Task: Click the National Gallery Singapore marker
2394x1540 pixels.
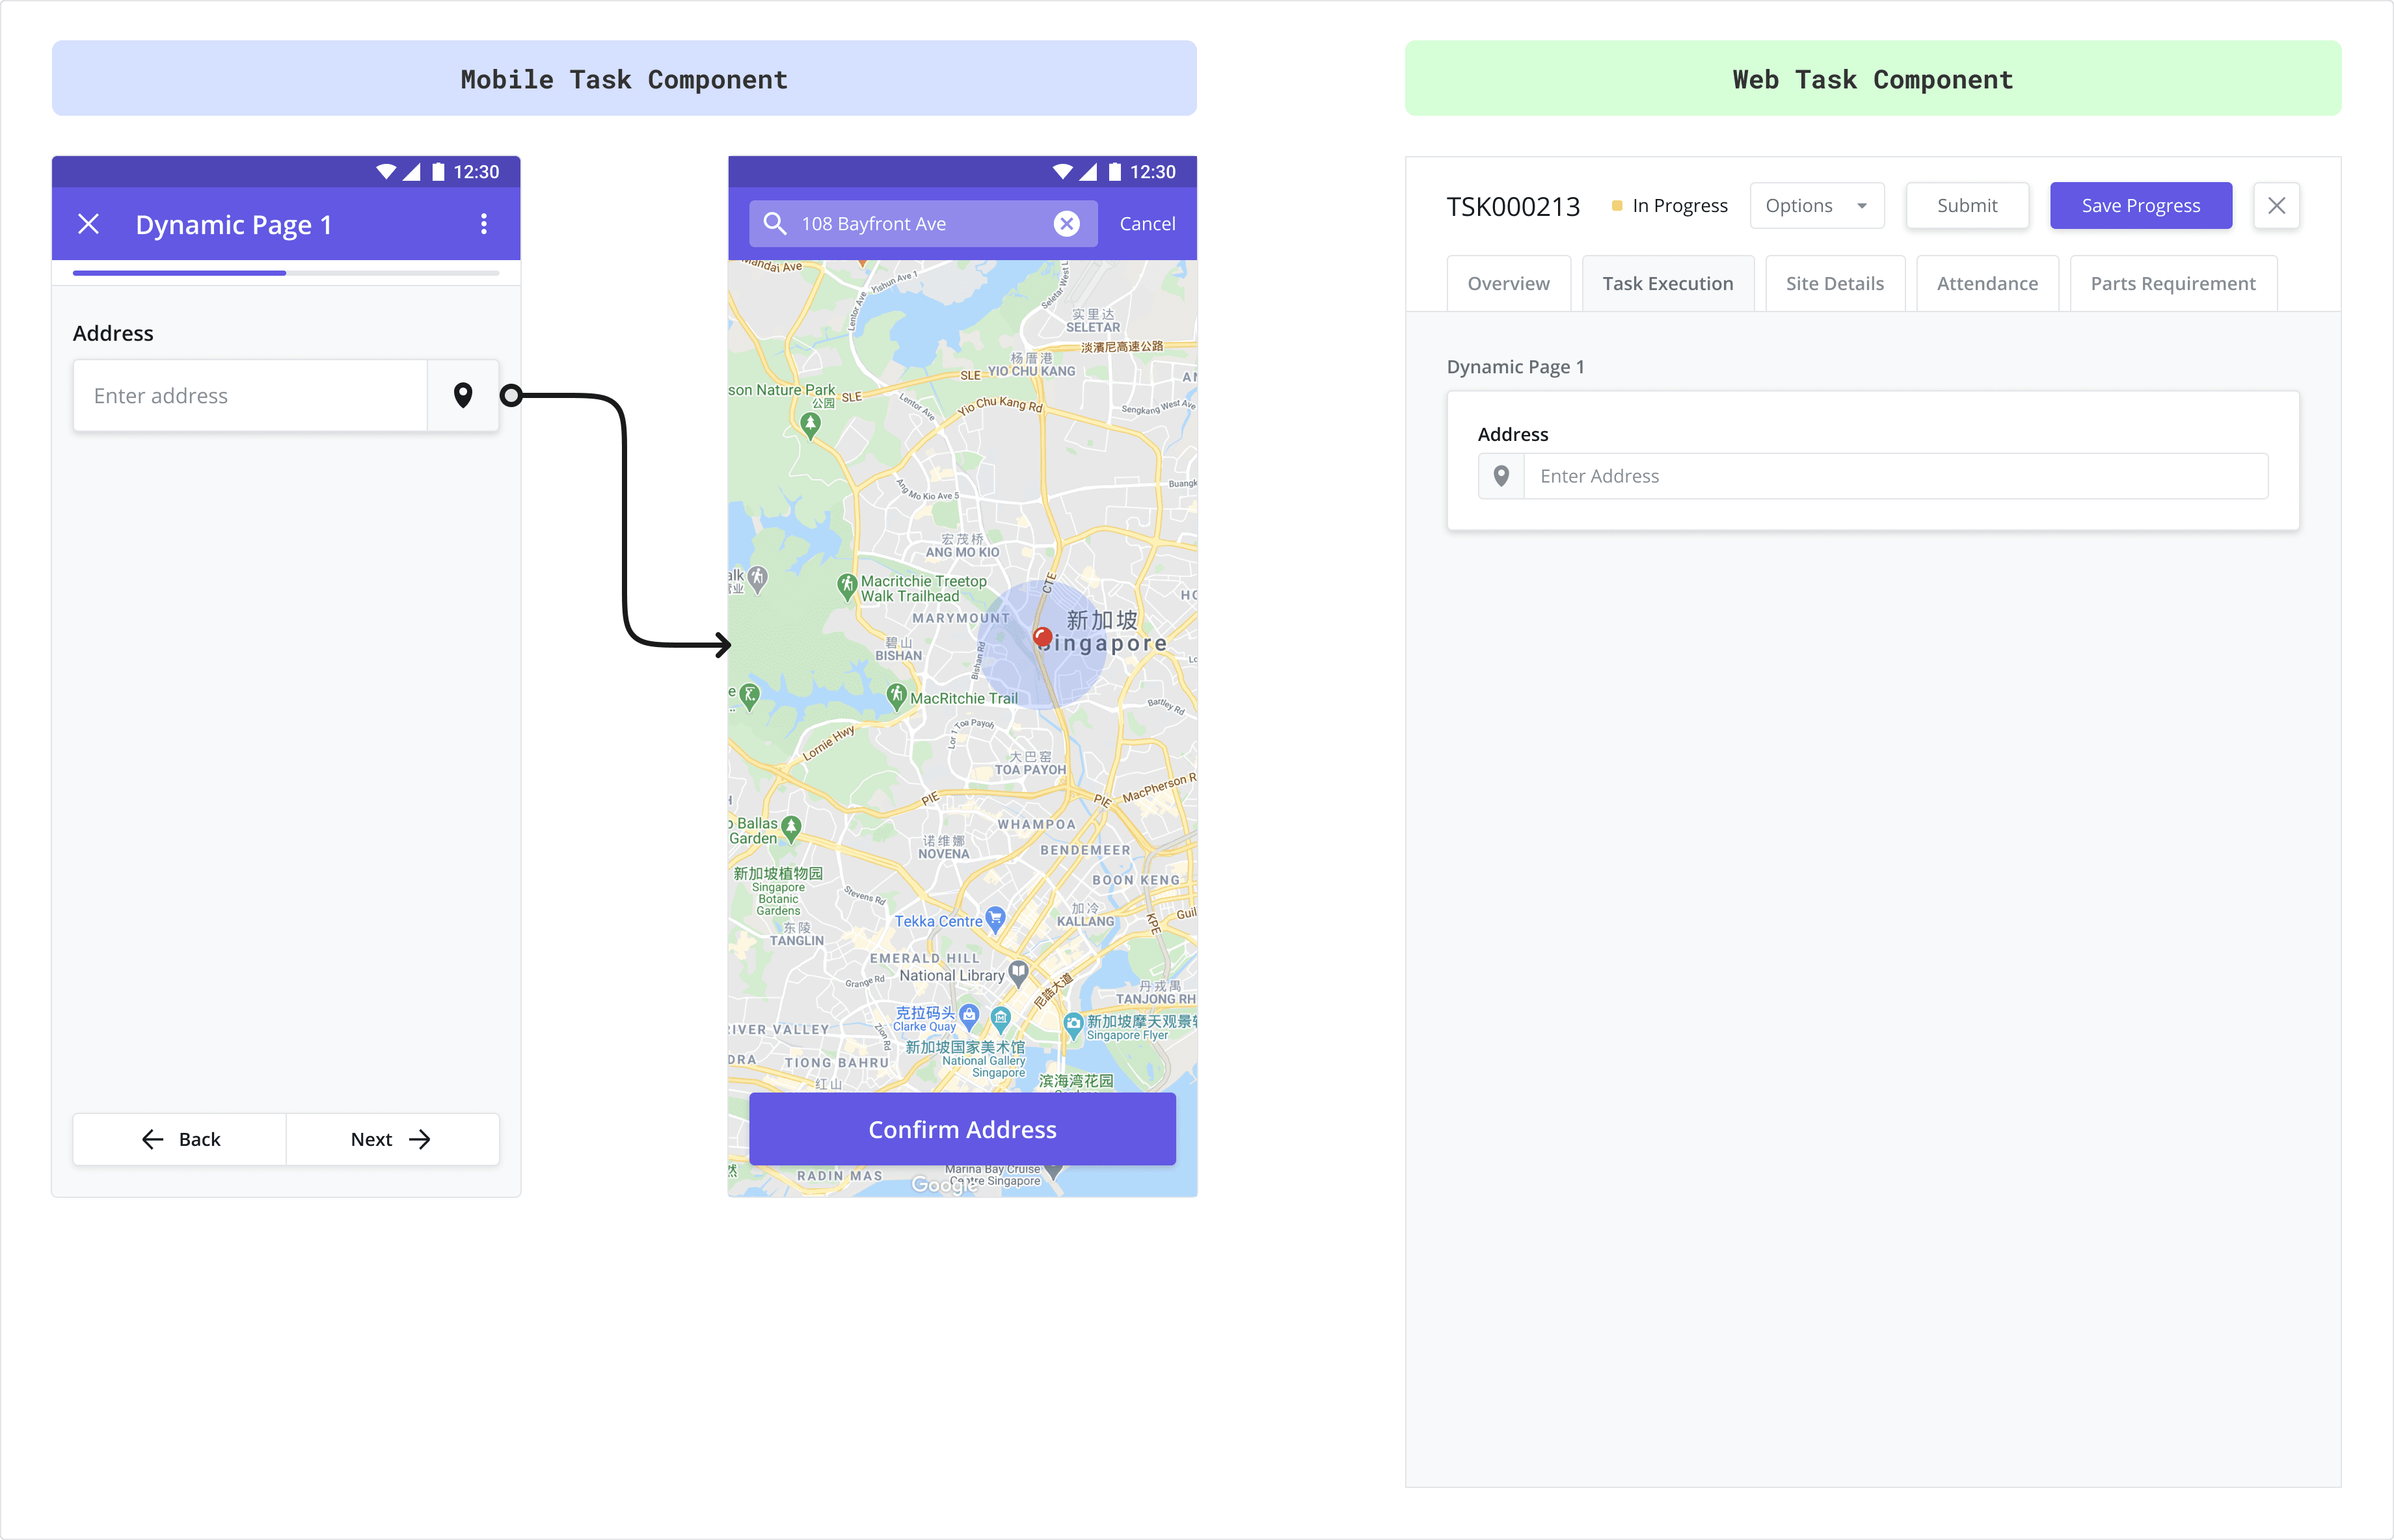Action: pos(1001,1019)
